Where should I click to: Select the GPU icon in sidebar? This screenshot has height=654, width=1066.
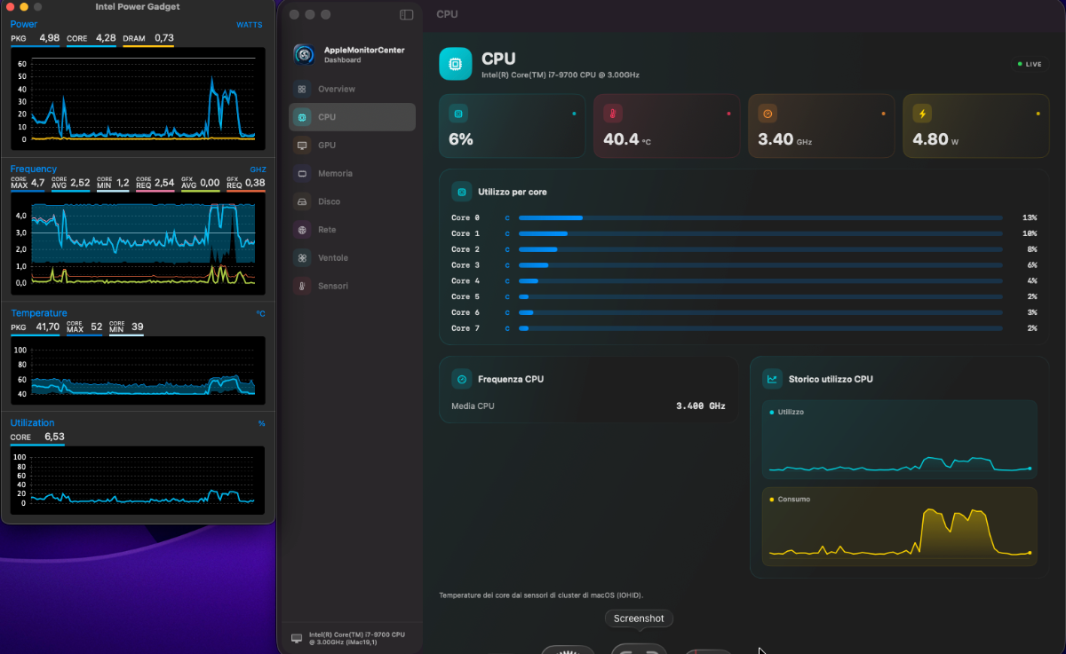click(302, 145)
